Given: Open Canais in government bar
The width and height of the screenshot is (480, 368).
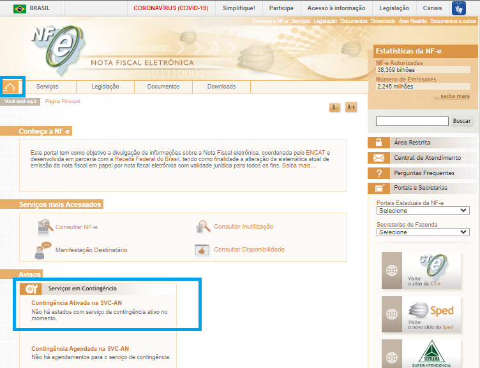Looking at the screenshot, I should coord(432,8).
